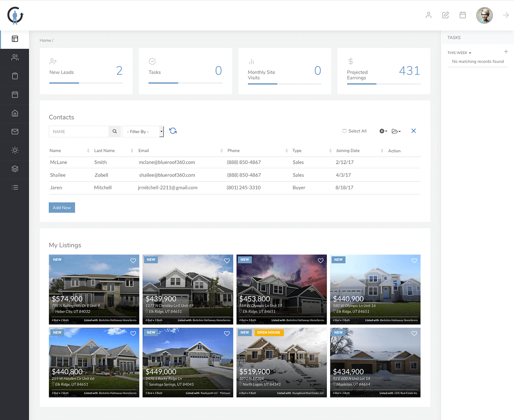Open the list menu item in sidebar
Viewport: 514px width, 420px height.
click(15, 188)
